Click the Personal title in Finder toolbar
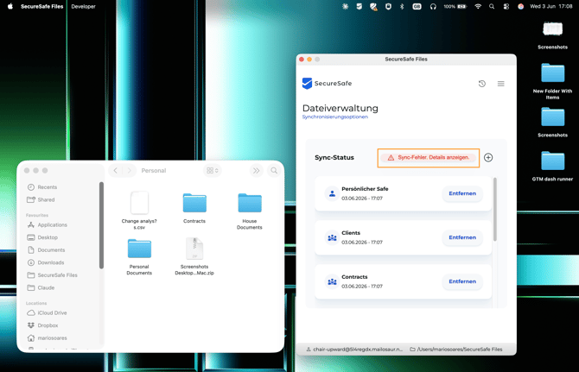The width and height of the screenshot is (579, 372). (x=154, y=171)
